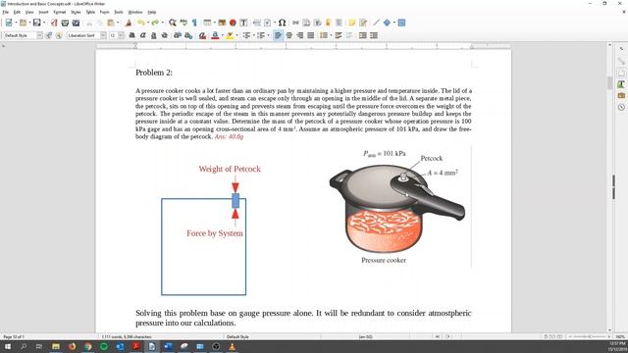Open the Table menu
Image resolution: width=628 pixels, height=353 pixels.
point(90,12)
